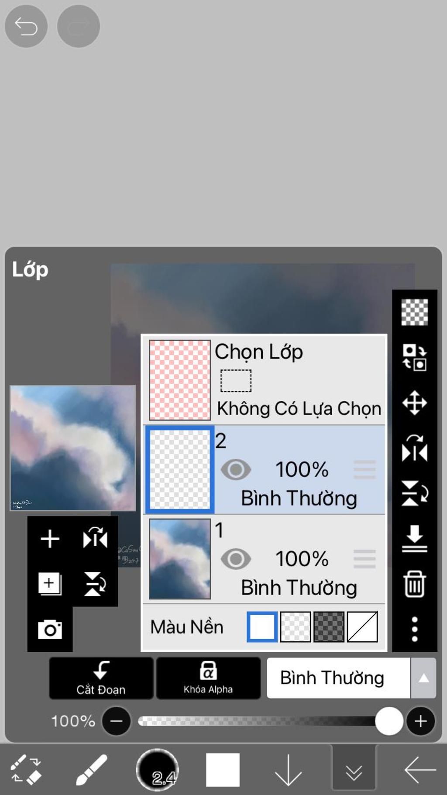Tap layer 2 thumbnail
The image size is (447, 795).
[180, 469]
